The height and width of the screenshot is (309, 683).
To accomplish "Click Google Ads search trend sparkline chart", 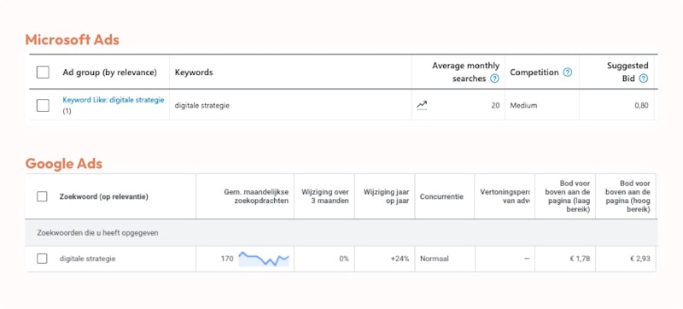I will tap(264, 259).
